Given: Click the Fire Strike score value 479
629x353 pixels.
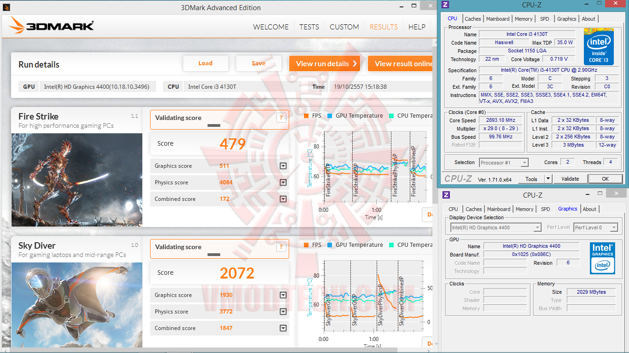Looking at the screenshot, I should 233,144.
